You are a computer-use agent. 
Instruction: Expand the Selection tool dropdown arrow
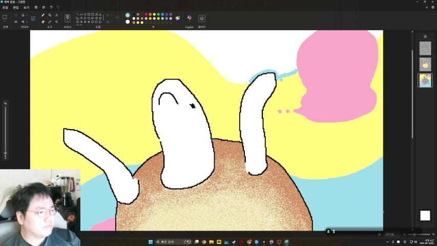pyautogui.click(x=5, y=22)
